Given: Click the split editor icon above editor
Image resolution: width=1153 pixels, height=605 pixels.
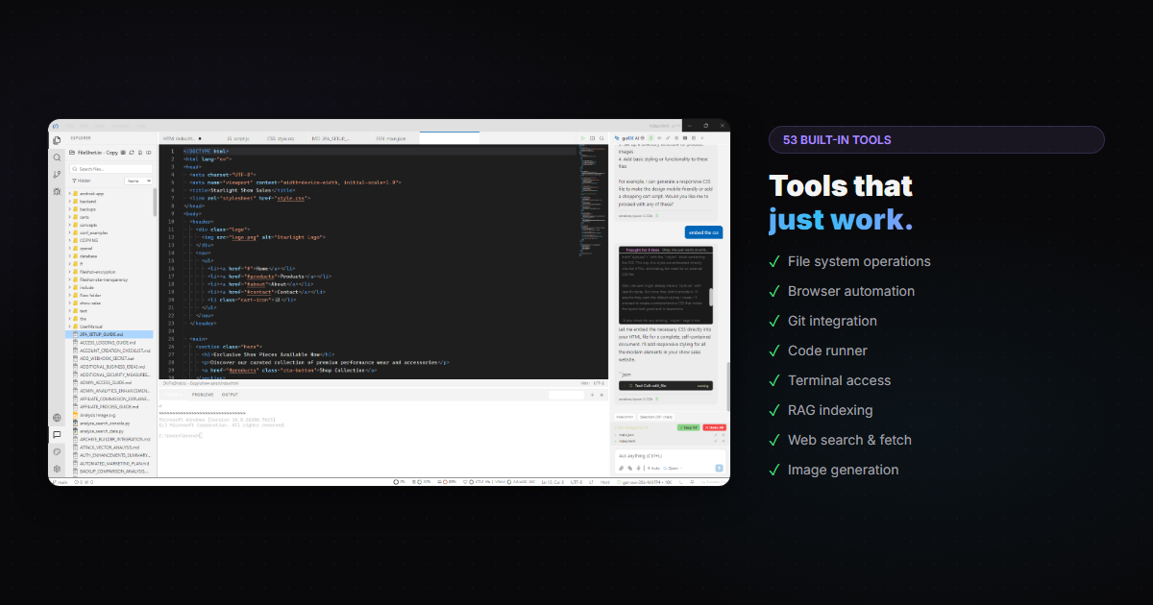Looking at the screenshot, I should pyautogui.click(x=592, y=138).
